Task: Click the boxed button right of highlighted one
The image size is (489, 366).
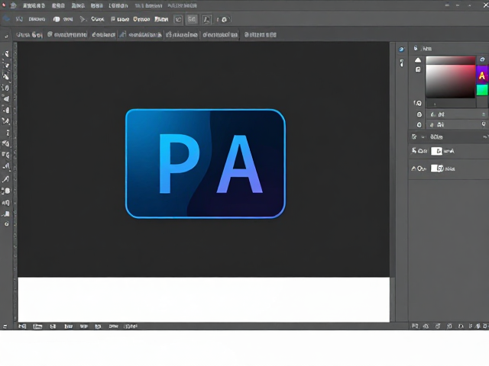Action: [206, 20]
